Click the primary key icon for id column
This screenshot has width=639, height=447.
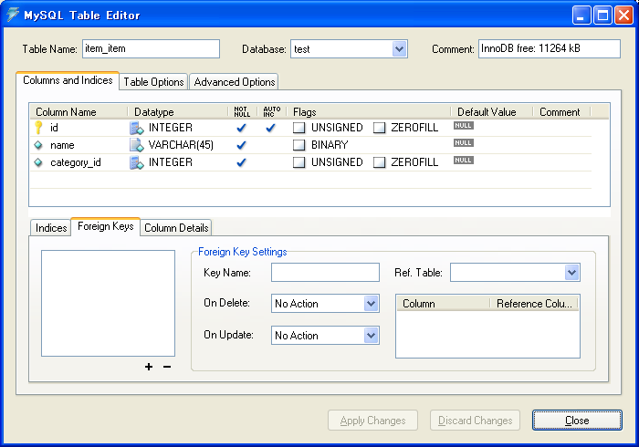[x=38, y=128]
